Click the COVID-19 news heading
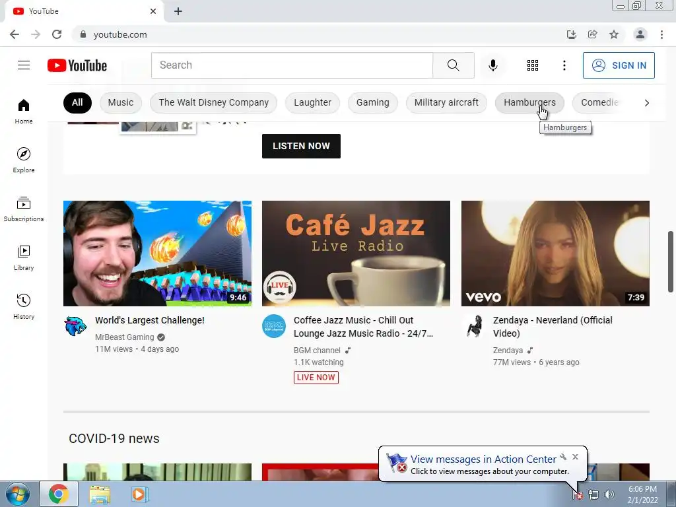676x507 pixels. coord(114,438)
